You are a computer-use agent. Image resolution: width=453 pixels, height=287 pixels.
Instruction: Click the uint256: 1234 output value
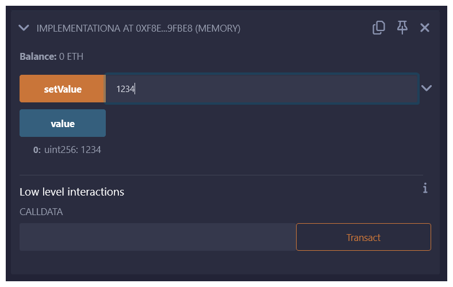72,150
